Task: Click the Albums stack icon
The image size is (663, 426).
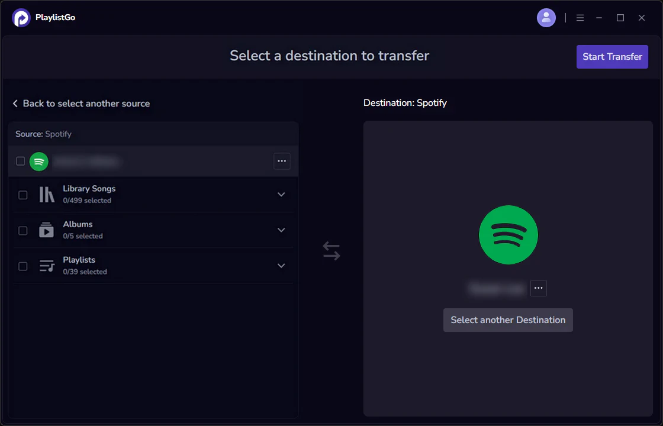Action: [x=47, y=230]
